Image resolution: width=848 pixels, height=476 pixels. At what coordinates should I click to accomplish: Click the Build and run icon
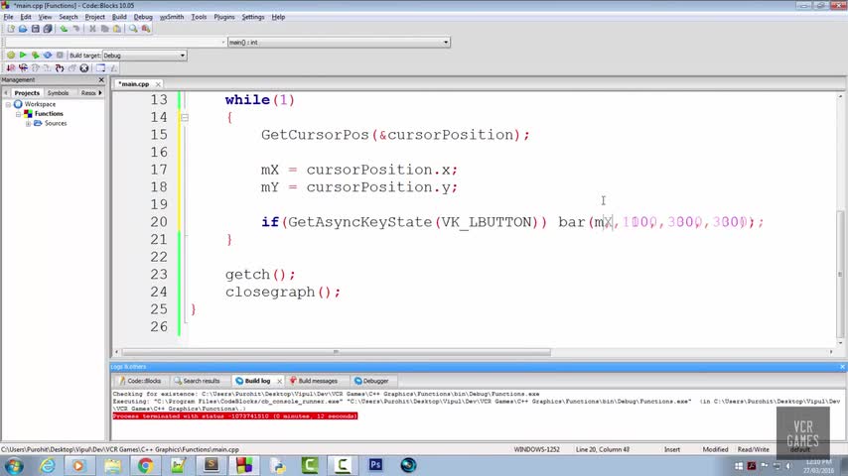click(x=35, y=56)
